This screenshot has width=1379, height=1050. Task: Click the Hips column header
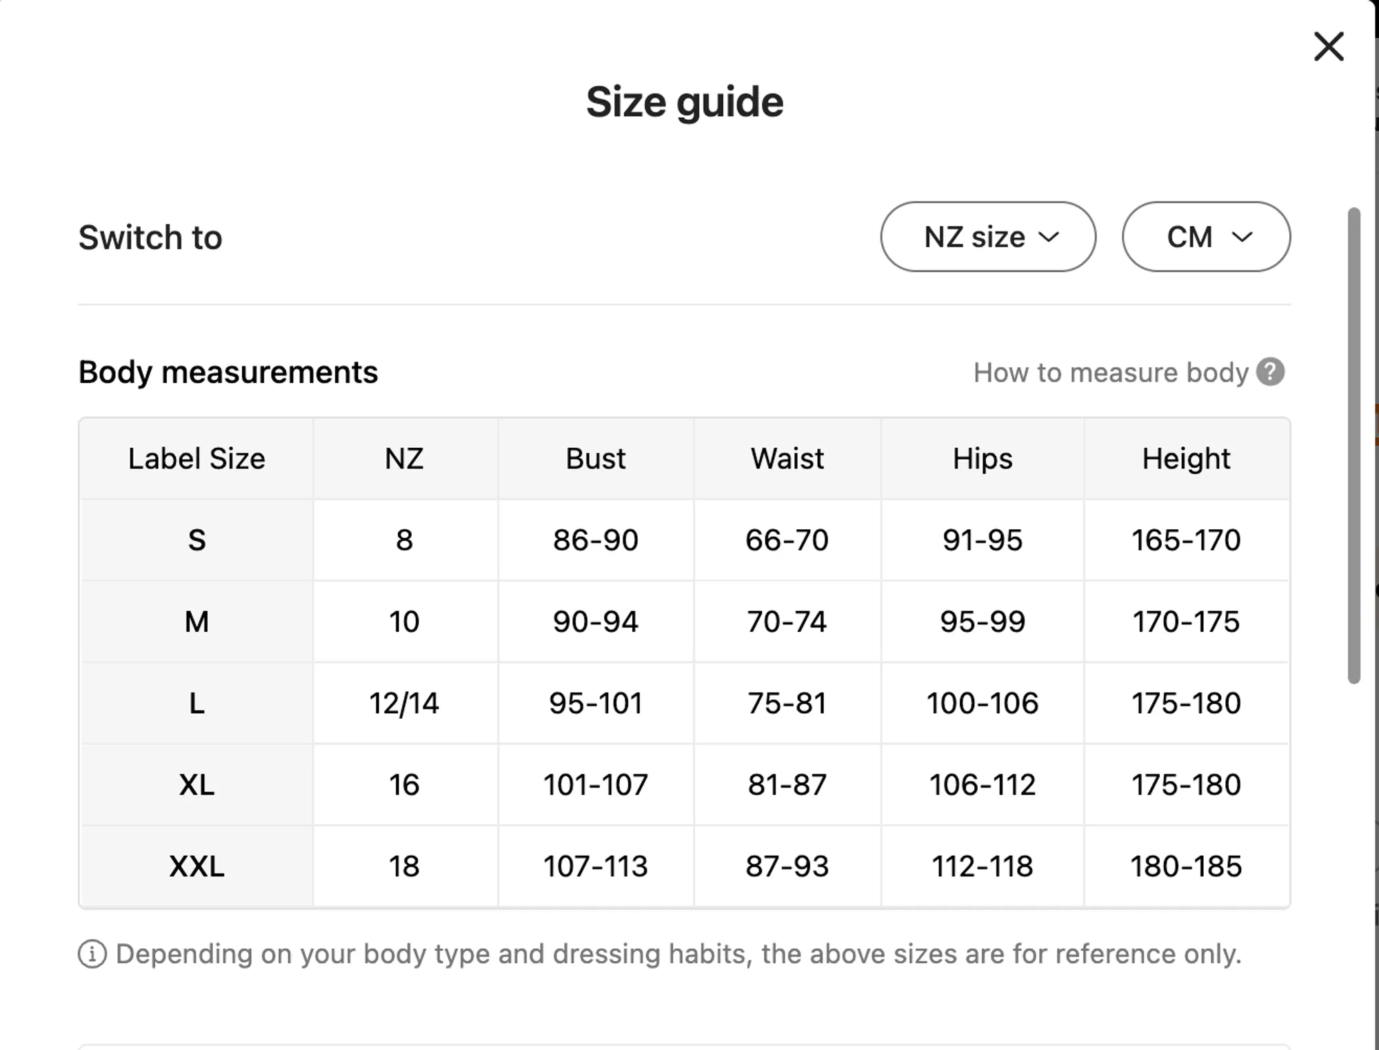982,459
